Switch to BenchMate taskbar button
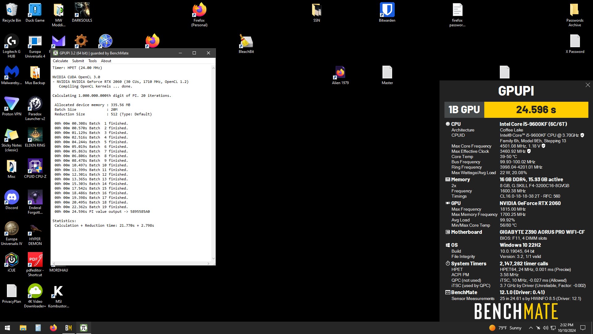Screen dimensions: 593x334 click(x=69, y=328)
